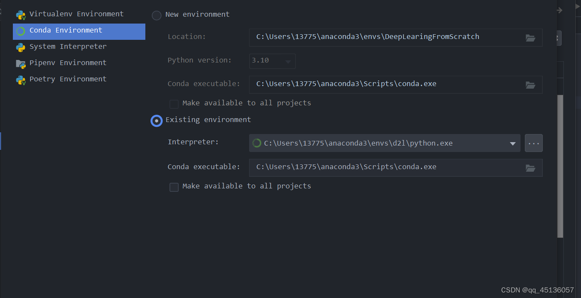Click the Poetry Environment python icon
This screenshot has height=298, width=581.
(21, 80)
